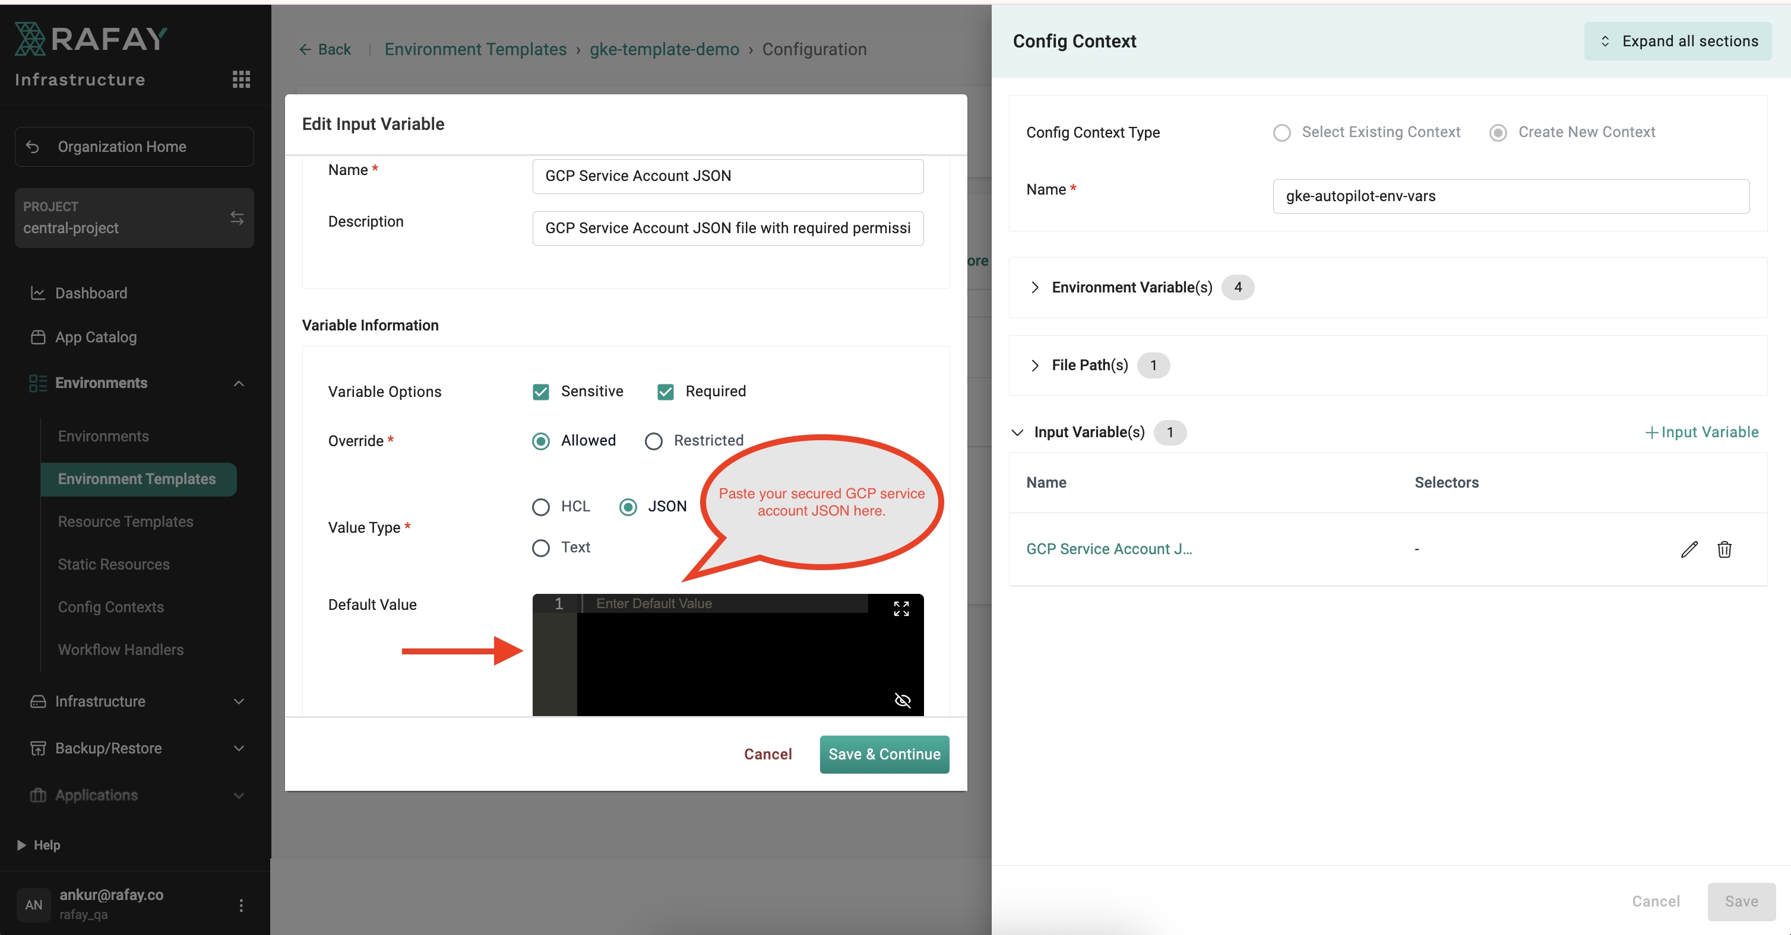Click the Back arrow link
Image resolution: width=1791 pixels, height=935 pixels.
tap(325, 49)
